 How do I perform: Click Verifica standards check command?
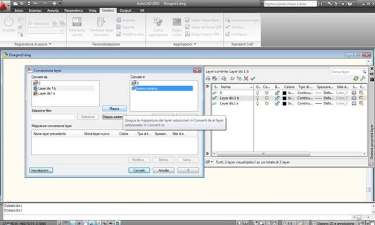[x=234, y=27]
